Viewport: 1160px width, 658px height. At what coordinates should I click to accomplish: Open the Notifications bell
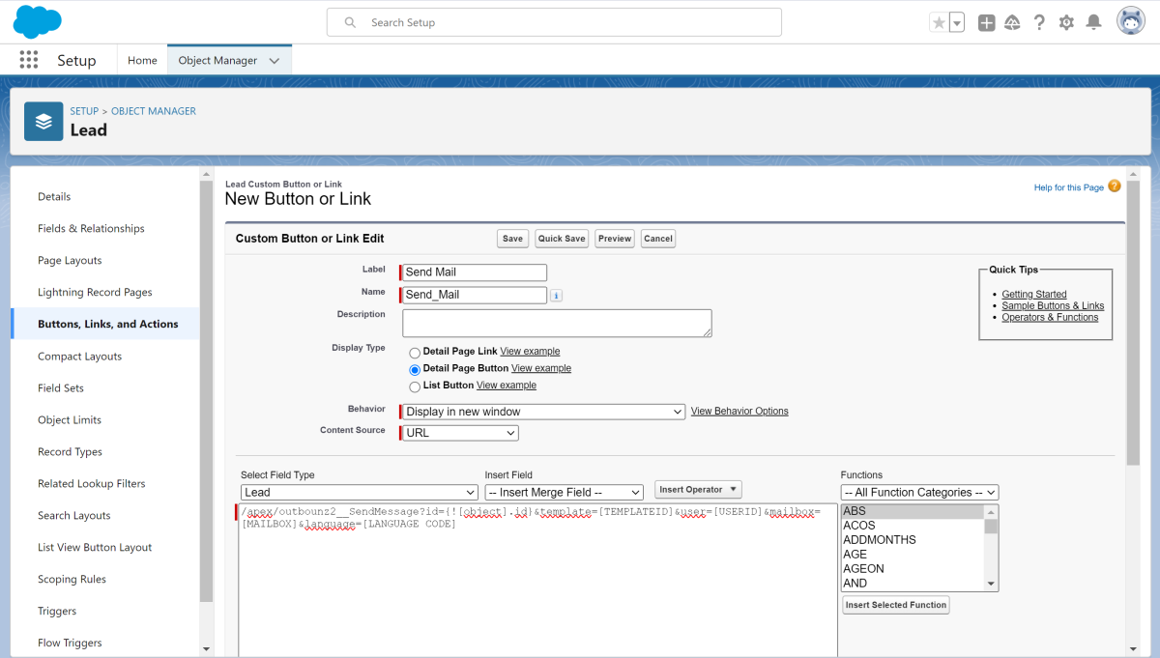coord(1093,22)
